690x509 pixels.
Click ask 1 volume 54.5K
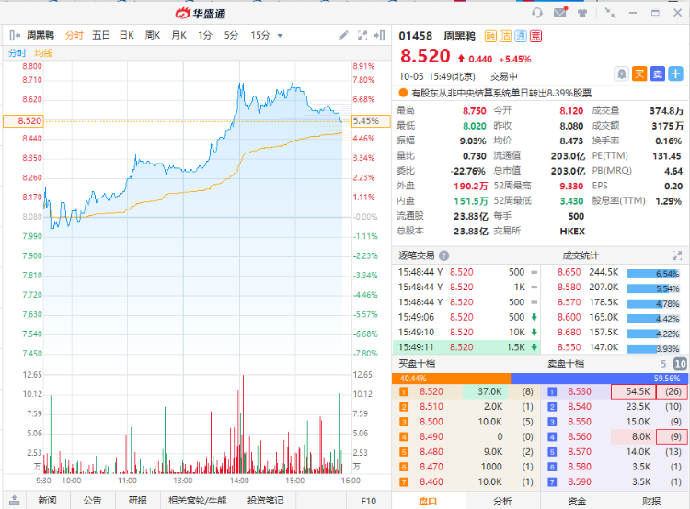pos(633,391)
